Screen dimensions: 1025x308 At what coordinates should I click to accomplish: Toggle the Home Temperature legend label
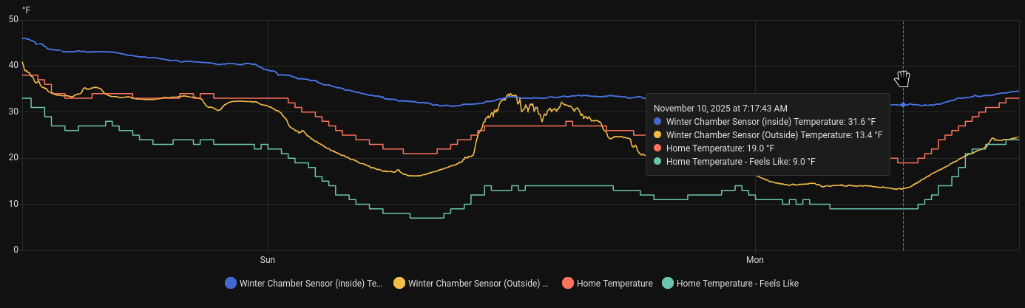[615, 283]
